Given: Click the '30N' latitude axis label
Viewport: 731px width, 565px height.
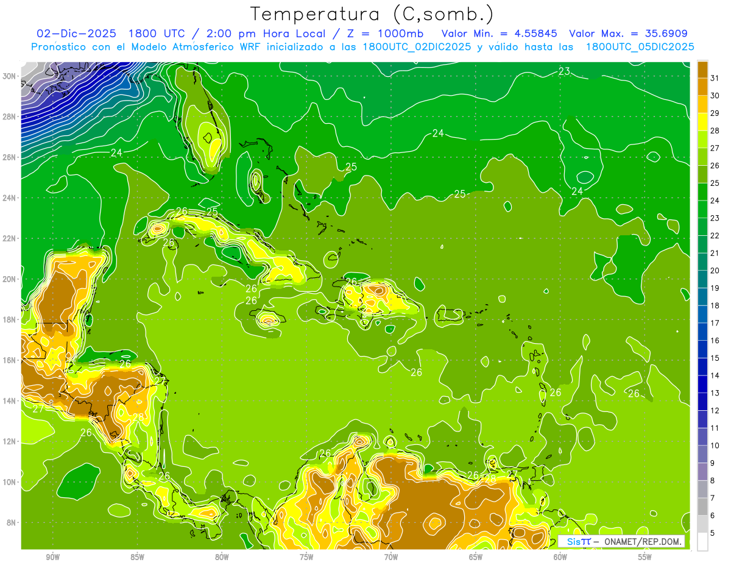Looking at the screenshot, I should pos(10,76).
